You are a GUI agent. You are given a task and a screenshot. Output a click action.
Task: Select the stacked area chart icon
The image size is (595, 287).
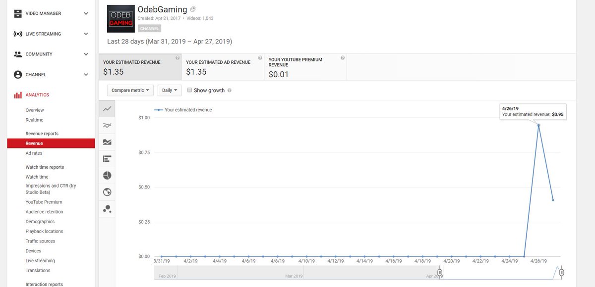tap(107, 142)
